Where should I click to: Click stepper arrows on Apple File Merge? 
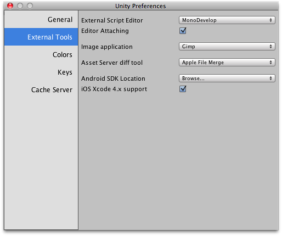(x=270, y=63)
